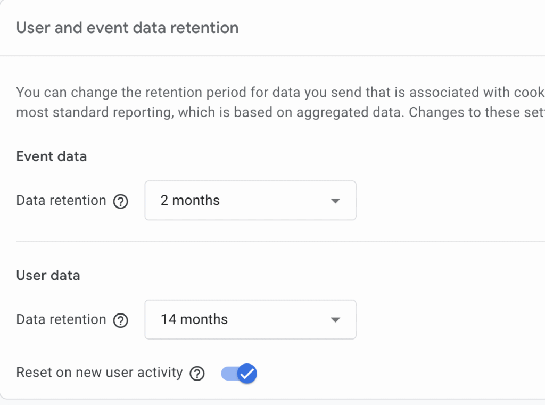Open the User data retention dropdown
545x405 pixels.
coord(250,320)
